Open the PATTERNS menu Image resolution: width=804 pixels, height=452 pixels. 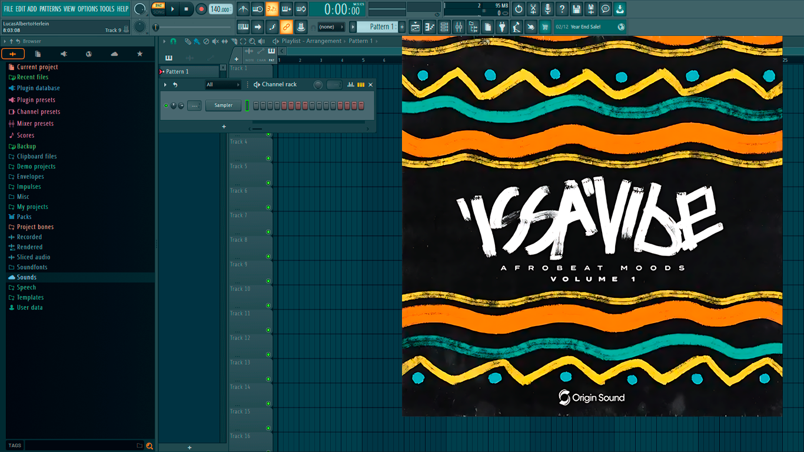(x=50, y=9)
